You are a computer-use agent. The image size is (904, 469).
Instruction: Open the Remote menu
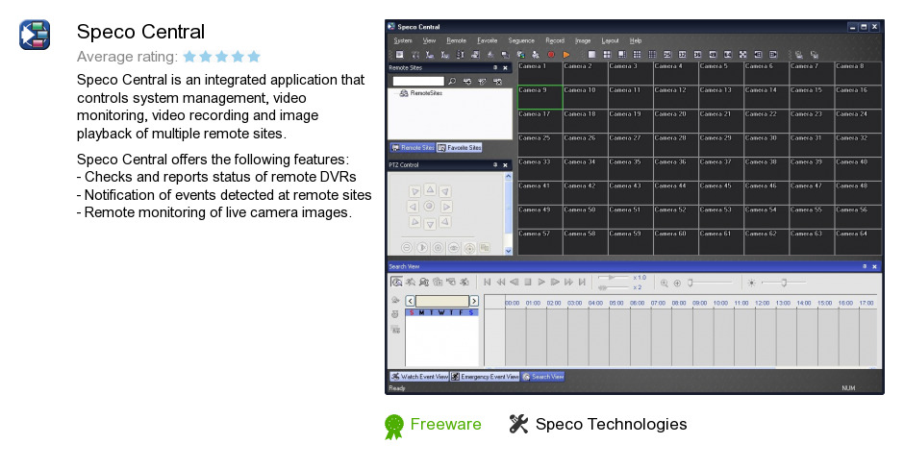click(x=456, y=41)
